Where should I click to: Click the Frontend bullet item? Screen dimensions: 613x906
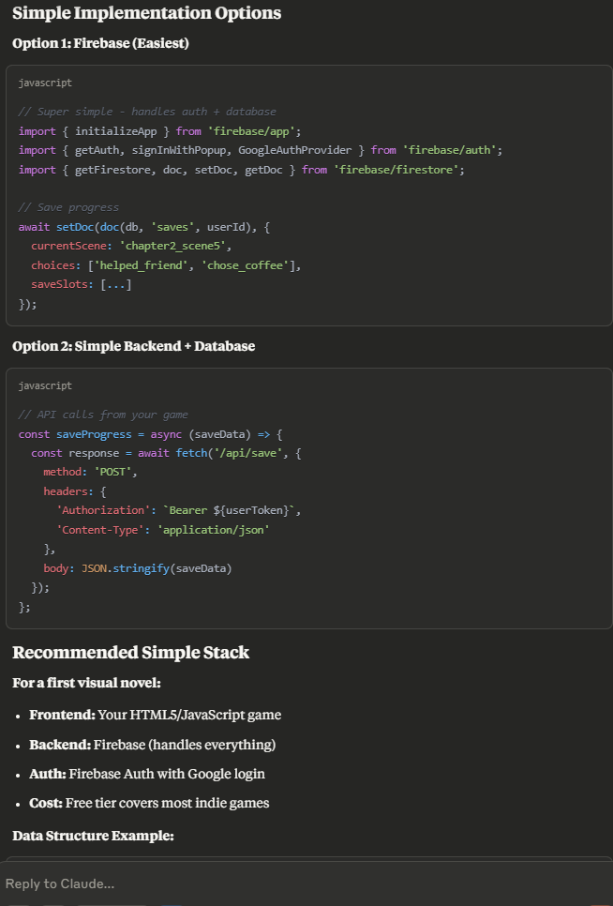tap(155, 715)
